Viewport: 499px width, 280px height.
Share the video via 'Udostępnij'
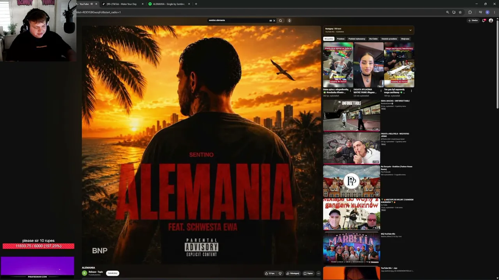(293, 273)
